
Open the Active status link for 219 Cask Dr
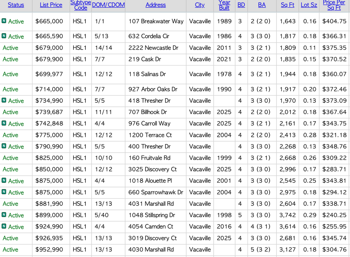[11, 59]
